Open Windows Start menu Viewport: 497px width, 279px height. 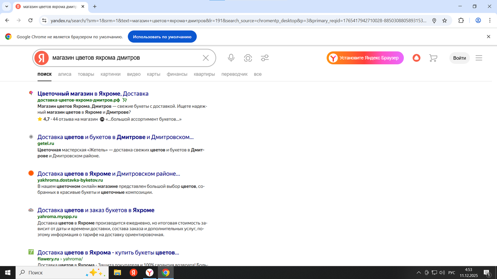(x=7, y=272)
